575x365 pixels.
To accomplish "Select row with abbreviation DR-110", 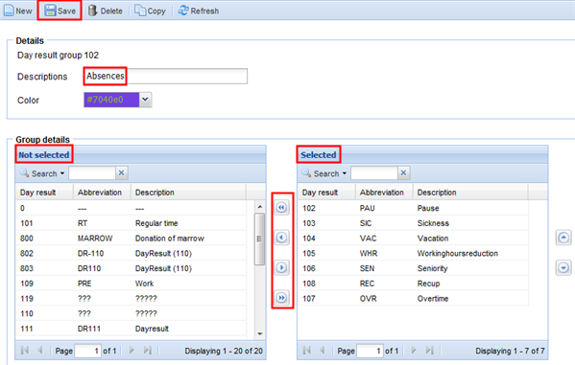I will point(131,253).
